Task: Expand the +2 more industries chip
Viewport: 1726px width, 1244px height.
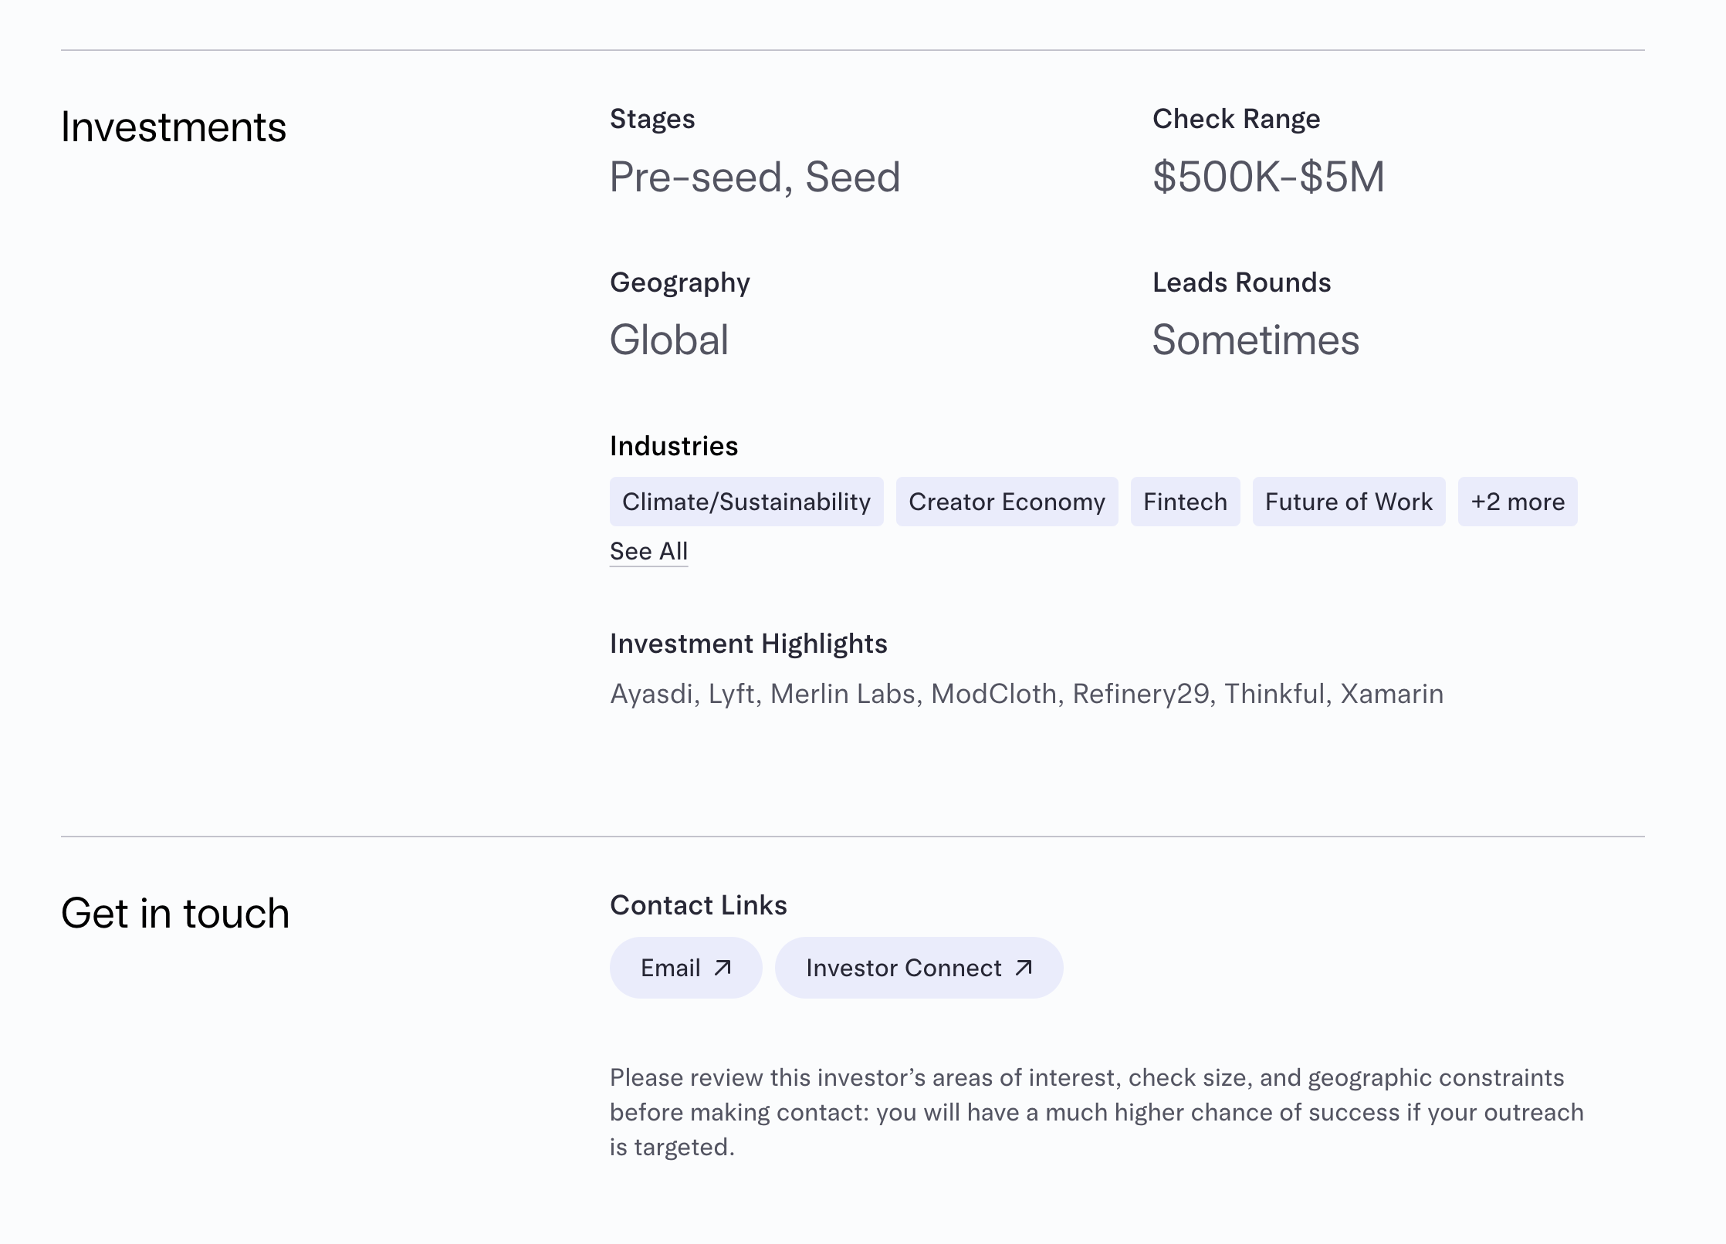Action: [1517, 502]
